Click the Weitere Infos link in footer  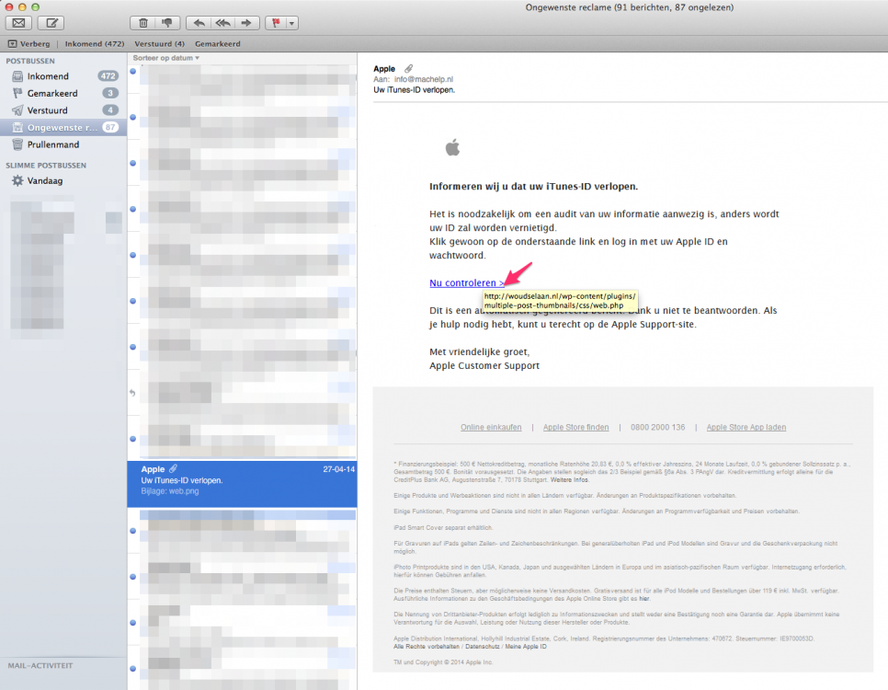coord(569,479)
